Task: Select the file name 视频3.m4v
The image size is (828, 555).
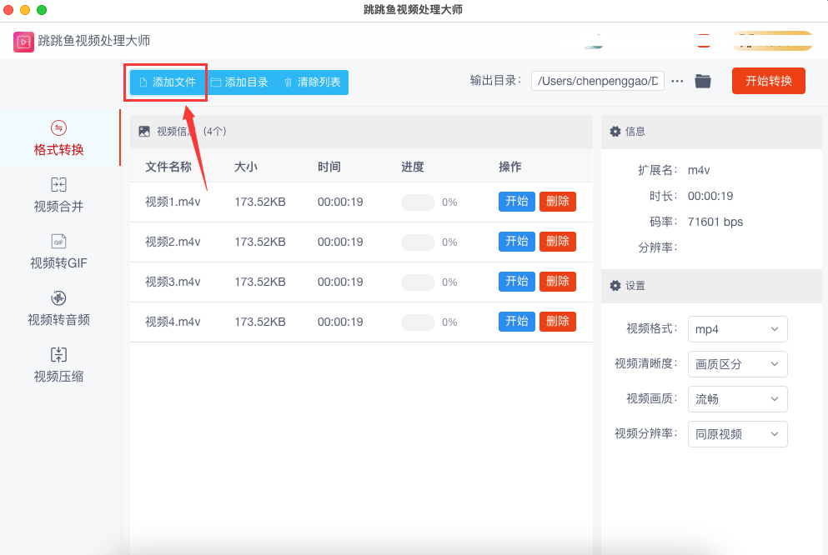Action: (173, 282)
